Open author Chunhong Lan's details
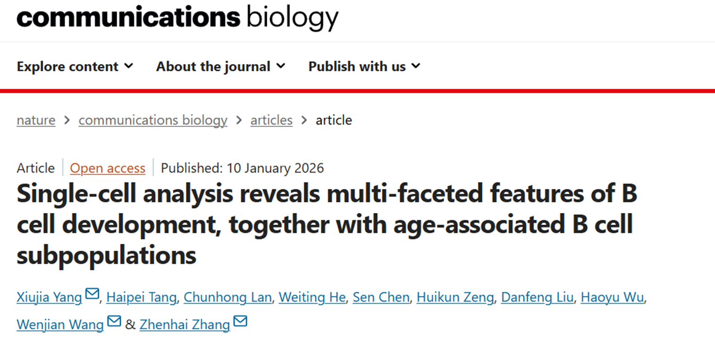Screen dimensions: 715x352 point(227,297)
